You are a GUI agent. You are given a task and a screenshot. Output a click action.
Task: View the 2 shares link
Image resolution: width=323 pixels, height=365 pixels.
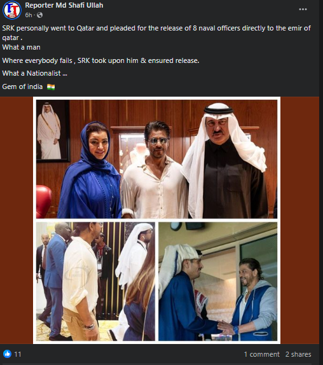coord(298,354)
